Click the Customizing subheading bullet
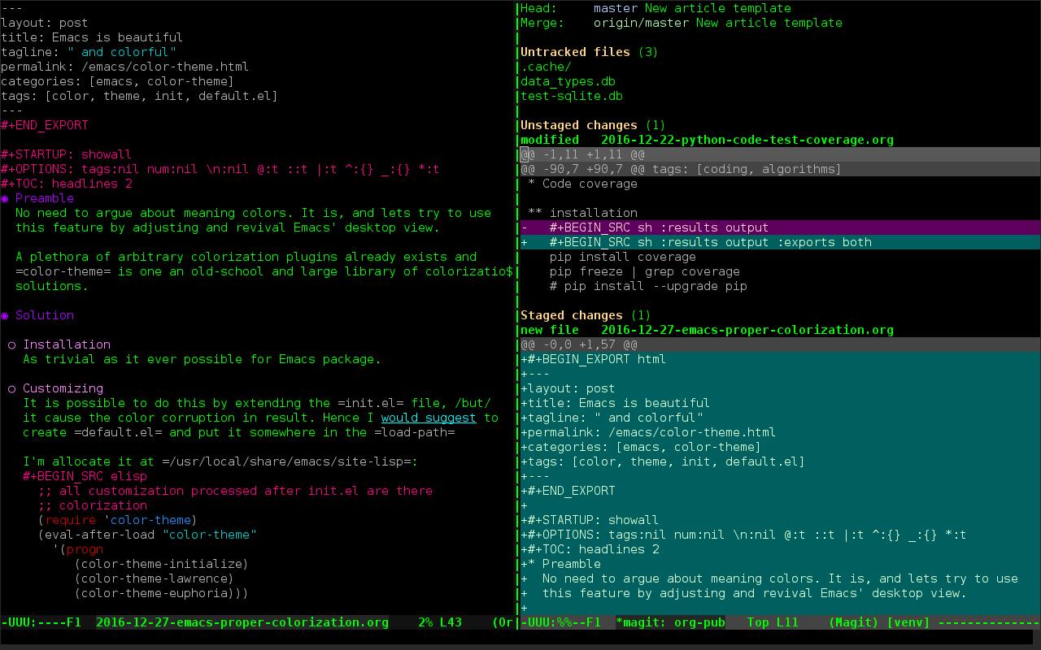Screen dimensions: 1041x650 [x=12, y=388]
